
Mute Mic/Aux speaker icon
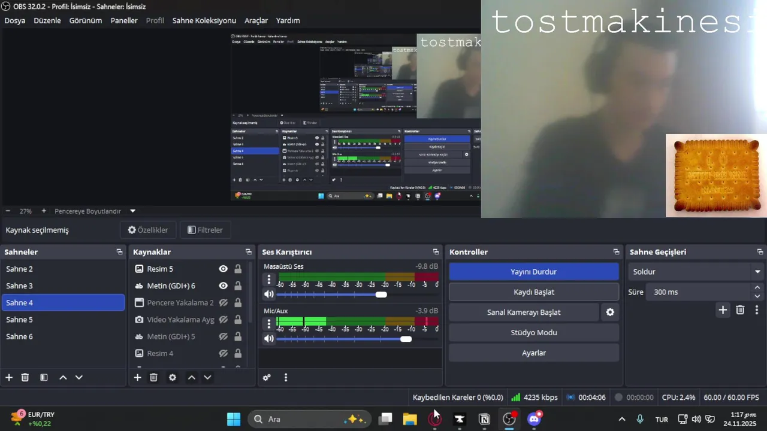269,339
